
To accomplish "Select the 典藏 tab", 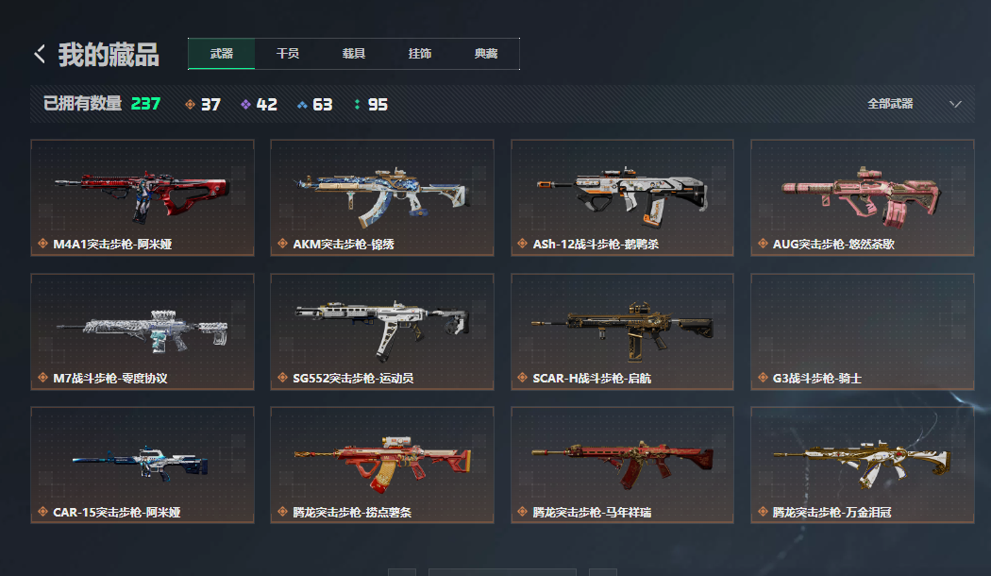I will (x=486, y=54).
